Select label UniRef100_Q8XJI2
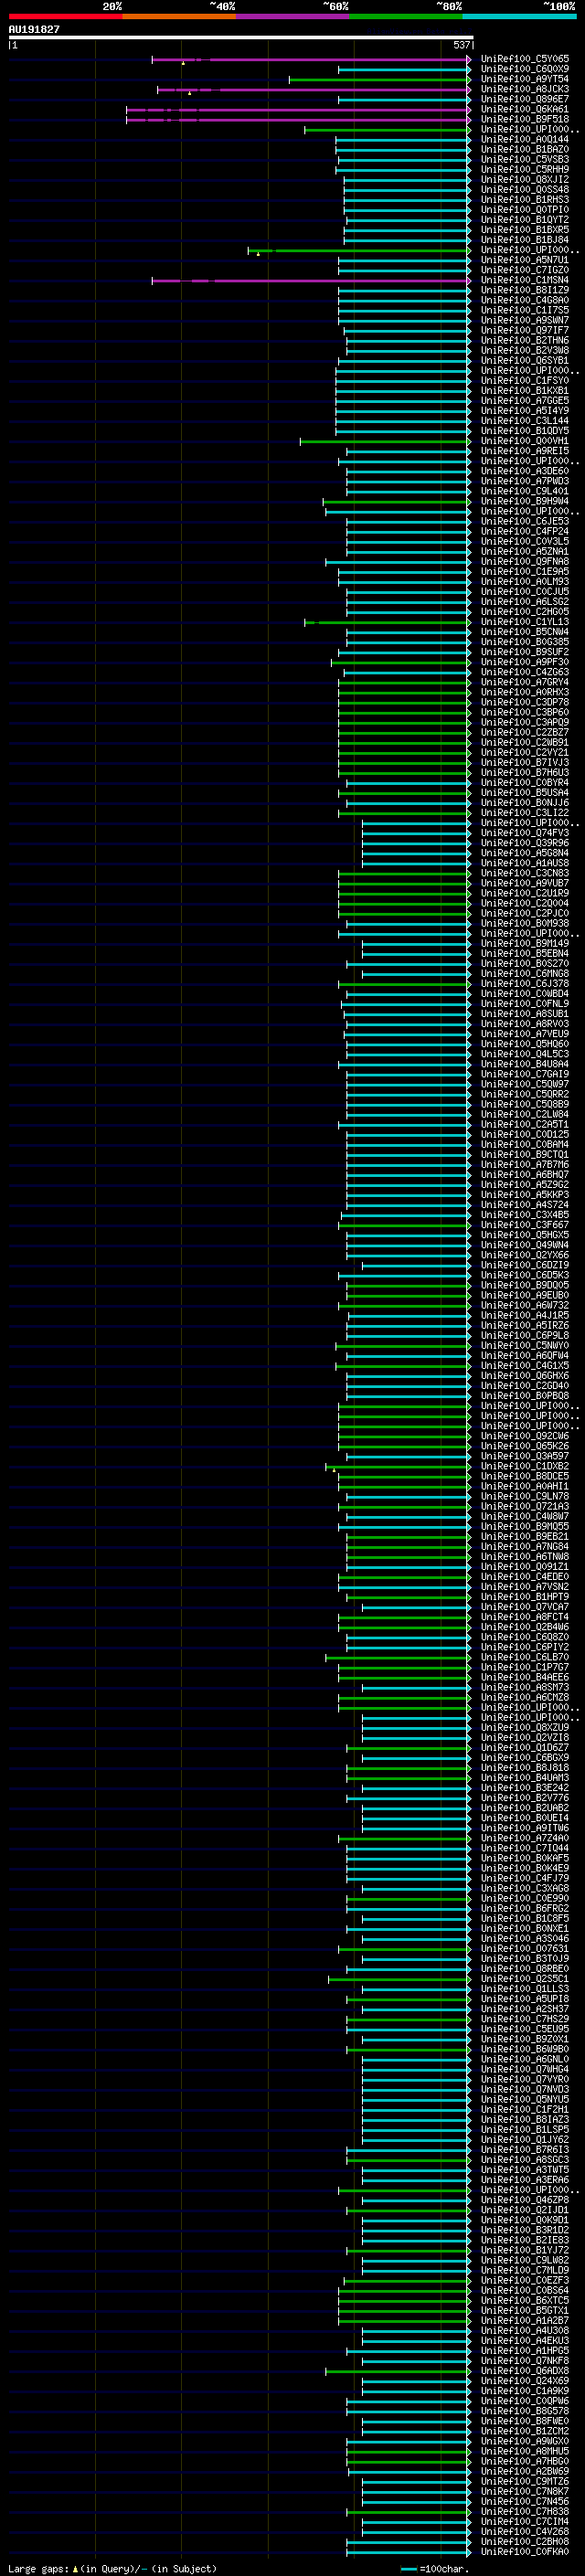This screenshot has width=585, height=2576. point(524,180)
